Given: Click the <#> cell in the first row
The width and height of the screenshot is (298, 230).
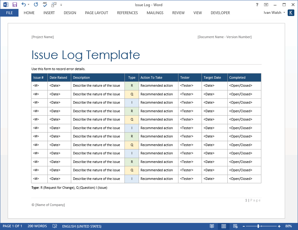Looking at the screenshot, I should [x=39, y=86].
